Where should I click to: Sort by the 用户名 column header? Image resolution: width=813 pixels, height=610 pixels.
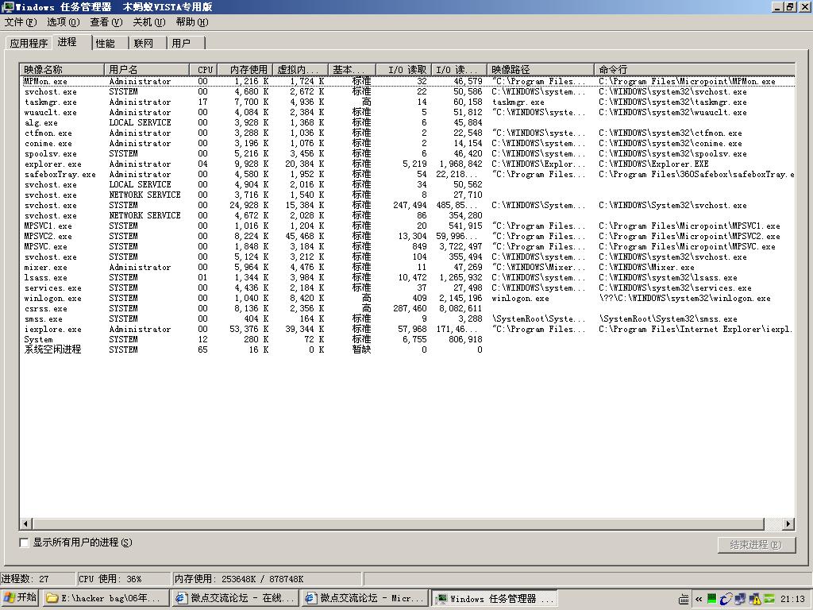tap(147, 70)
